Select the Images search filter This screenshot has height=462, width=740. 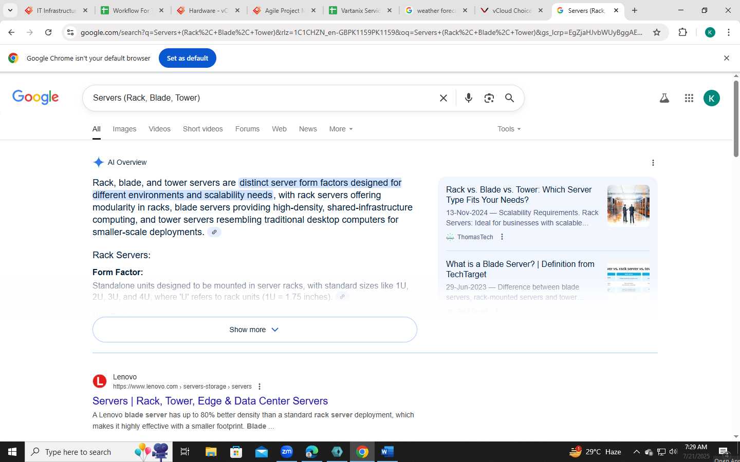tap(124, 129)
